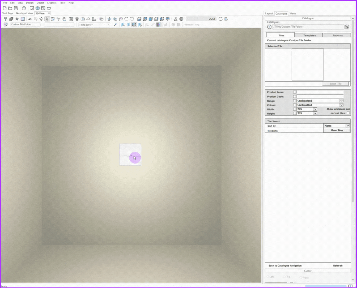
Task: Open the Range dropdown list
Action: click(x=341, y=101)
